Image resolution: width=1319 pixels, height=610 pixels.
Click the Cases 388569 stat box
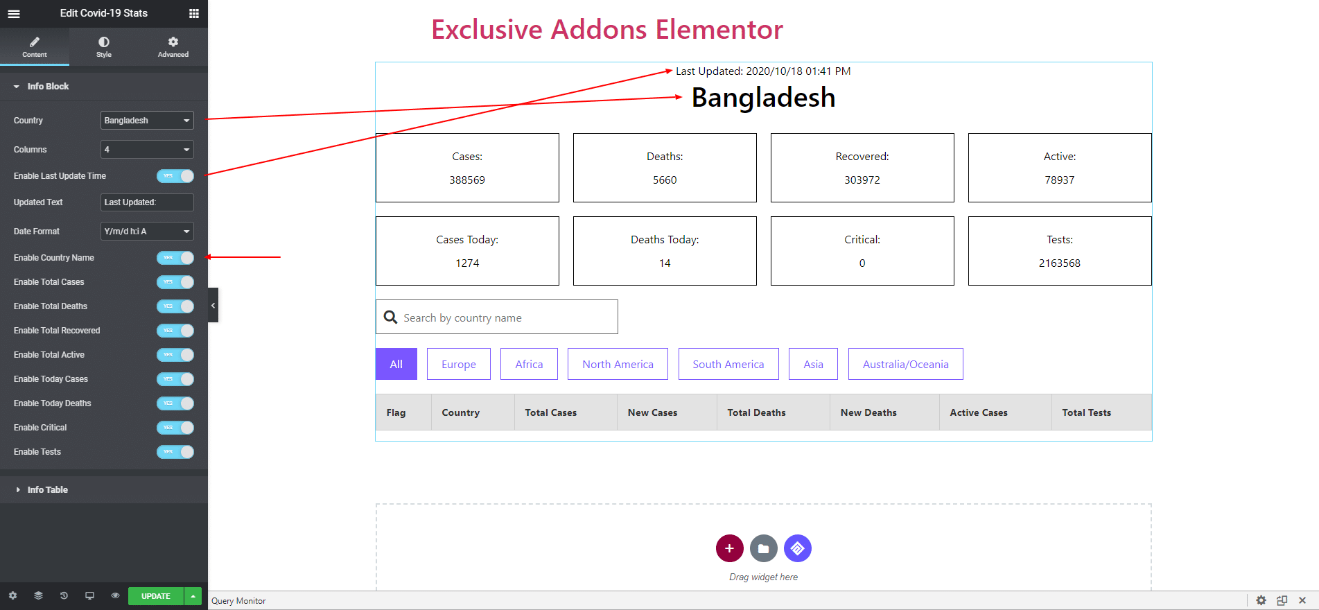tap(467, 168)
